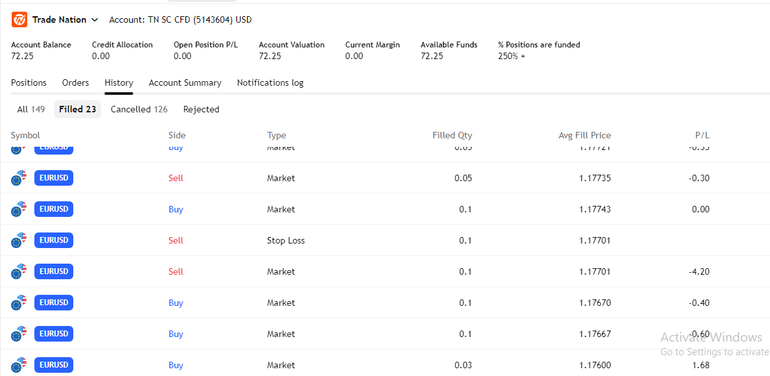Sort the table by the P/L column header
The height and width of the screenshot is (376, 770).
click(x=702, y=135)
